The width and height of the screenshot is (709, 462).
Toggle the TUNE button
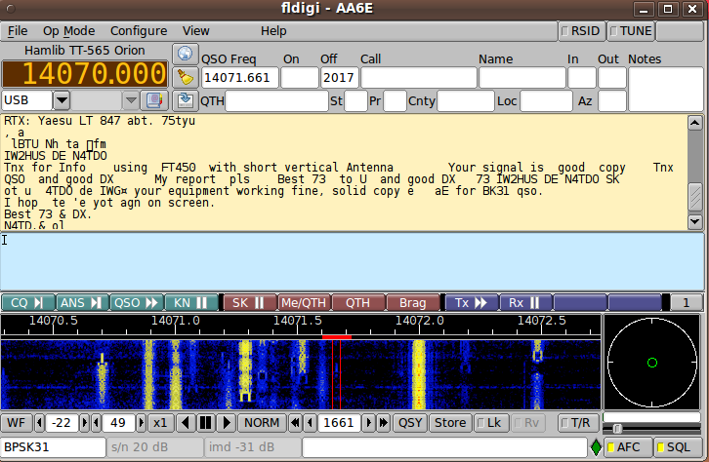pyautogui.click(x=632, y=31)
